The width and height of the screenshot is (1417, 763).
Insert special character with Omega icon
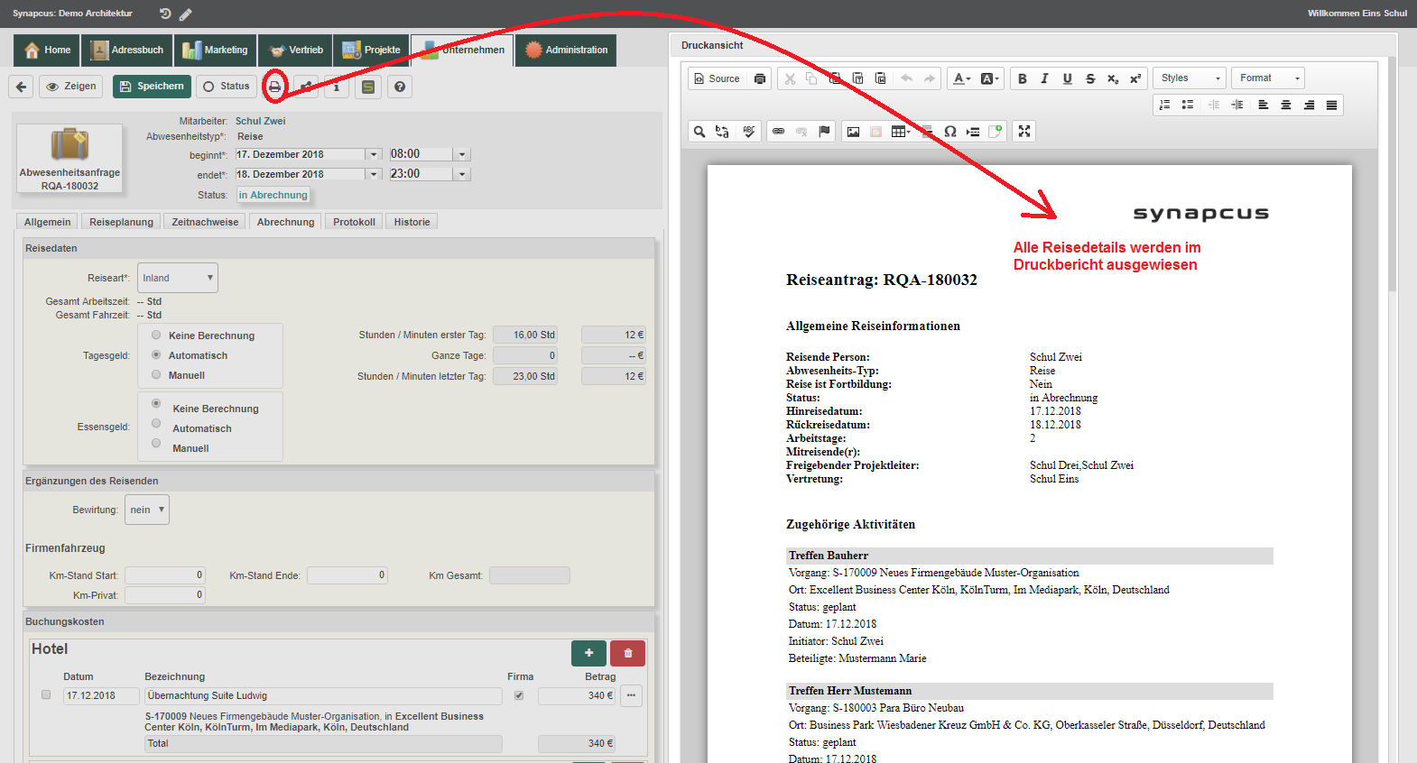pos(949,132)
